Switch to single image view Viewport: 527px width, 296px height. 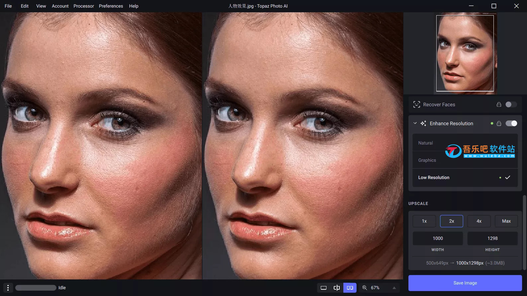[323, 288]
